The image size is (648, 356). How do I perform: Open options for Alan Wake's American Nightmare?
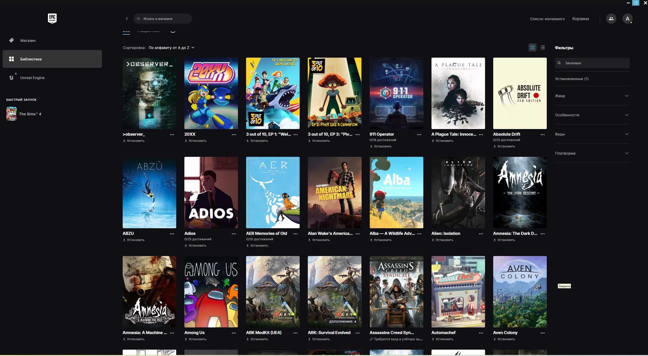pos(358,234)
